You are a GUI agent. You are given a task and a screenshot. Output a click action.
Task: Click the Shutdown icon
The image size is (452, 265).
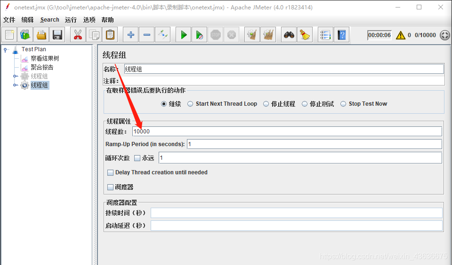click(232, 35)
